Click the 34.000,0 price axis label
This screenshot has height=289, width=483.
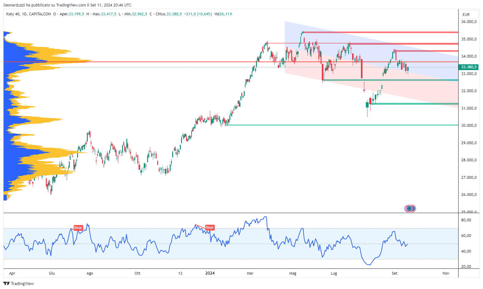point(469,56)
